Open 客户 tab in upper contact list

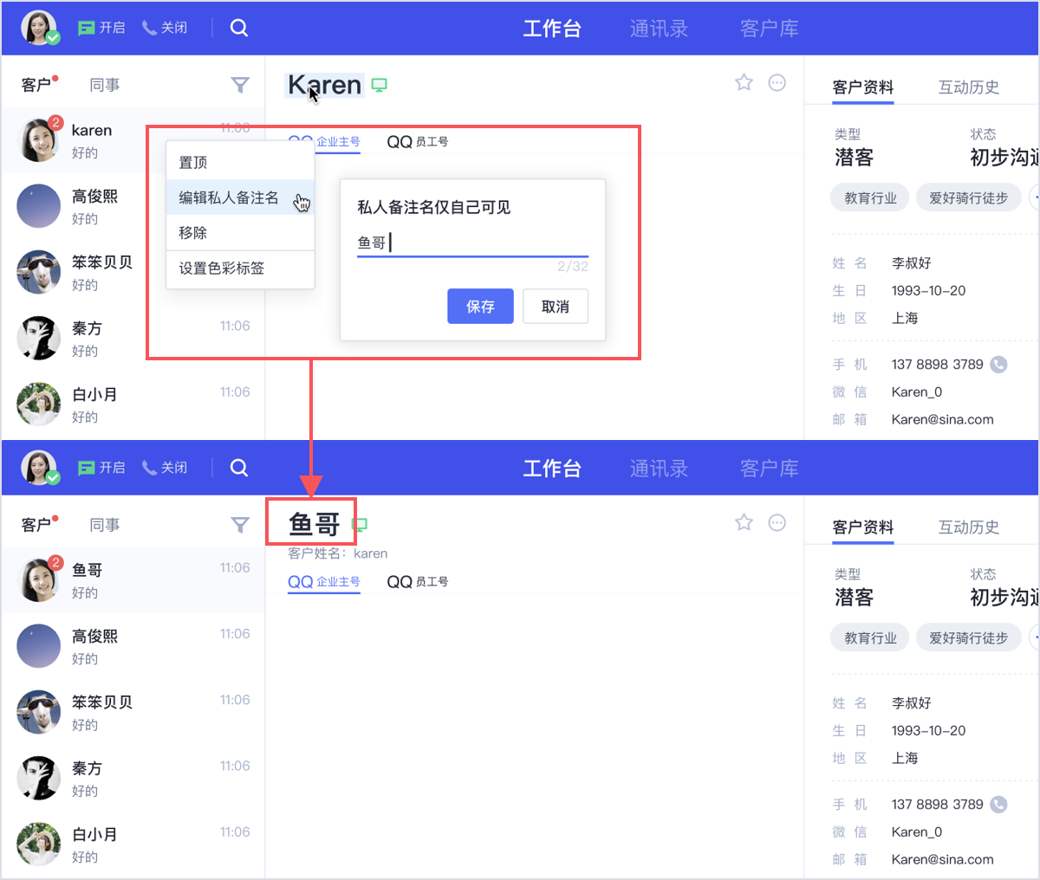pos(36,85)
